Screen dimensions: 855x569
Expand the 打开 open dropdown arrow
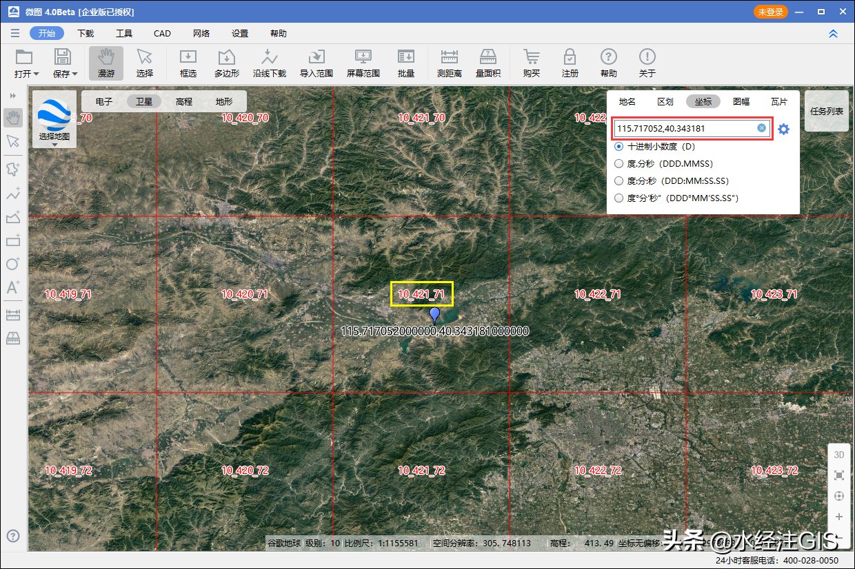coord(36,74)
